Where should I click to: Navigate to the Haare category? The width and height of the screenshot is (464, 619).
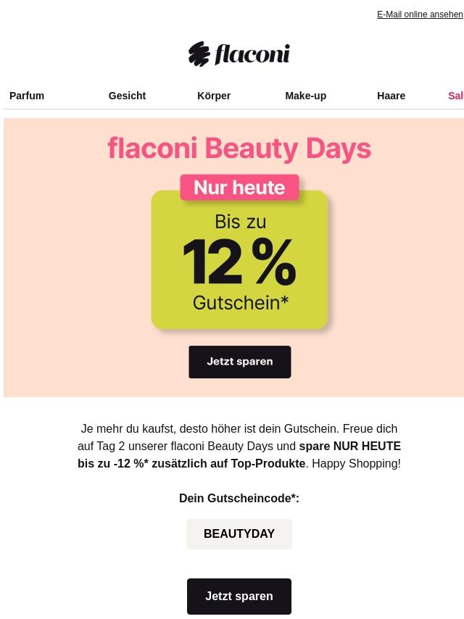click(x=391, y=96)
